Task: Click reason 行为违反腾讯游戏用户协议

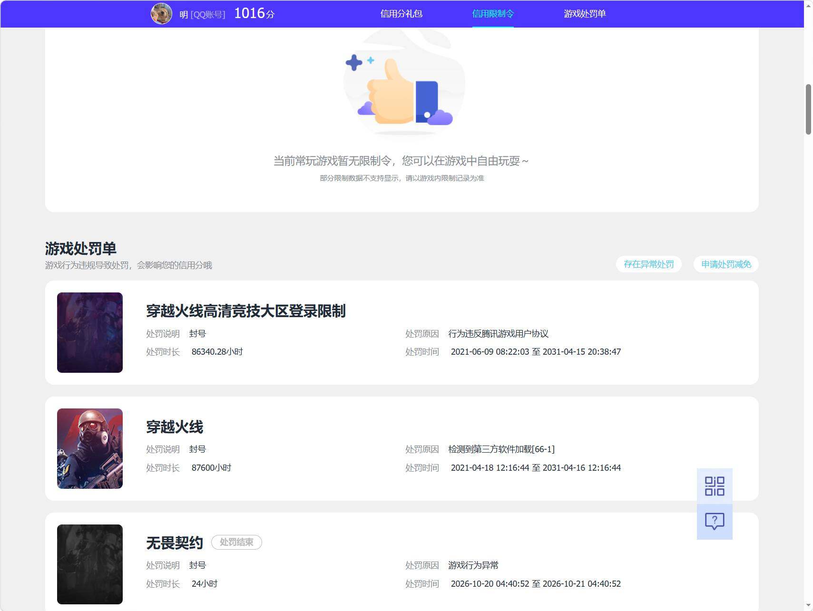Action: point(498,334)
